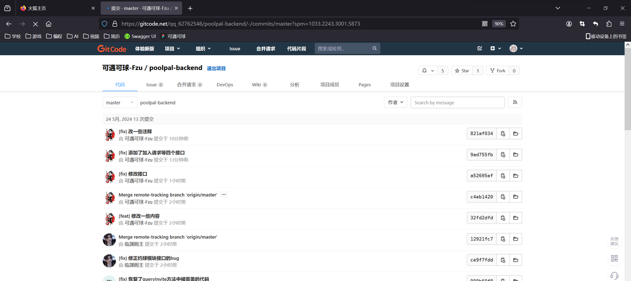This screenshot has width=631, height=281.
Task: Browse files at commit a52695ef
Action: point(516,176)
